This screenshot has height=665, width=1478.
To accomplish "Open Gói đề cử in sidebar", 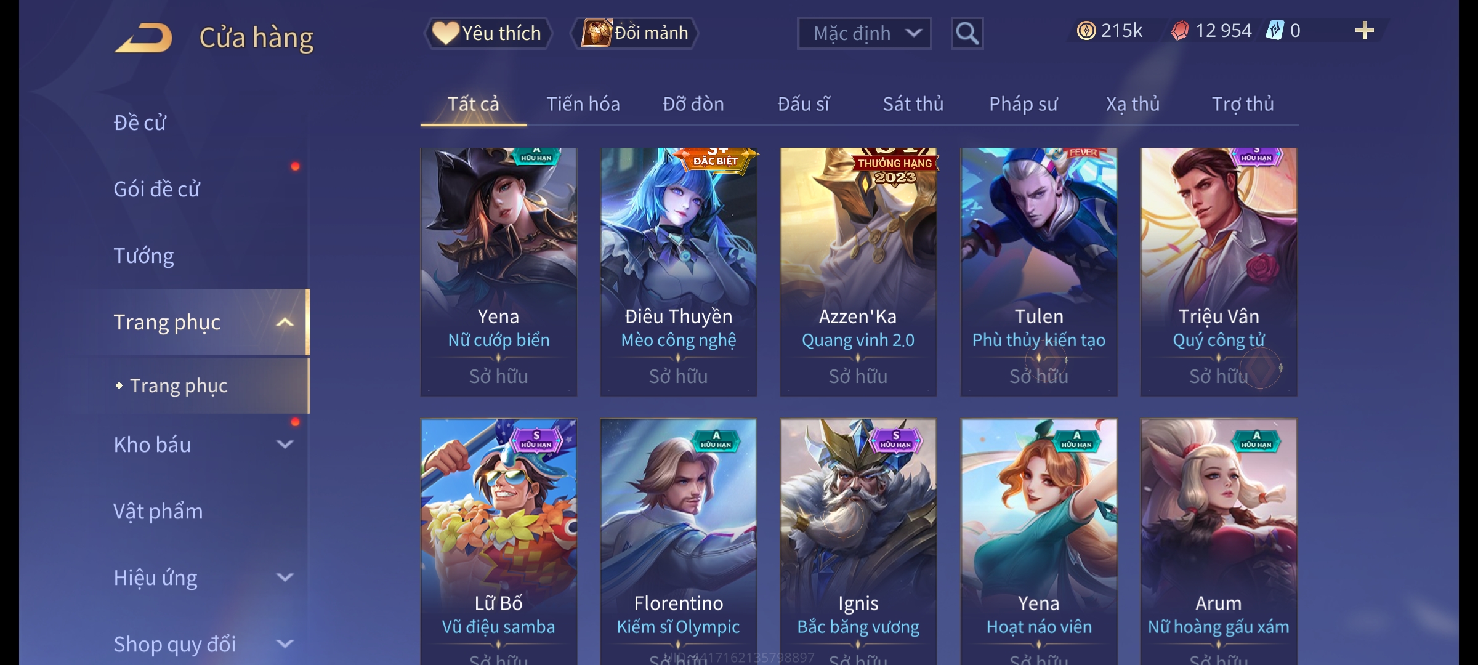I will [156, 189].
